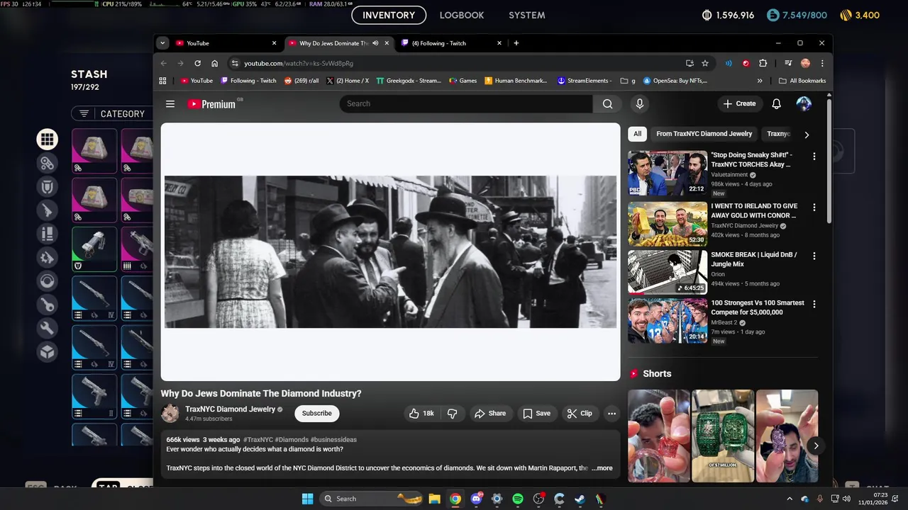The width and height of the screenshot is (908, 510).
Task: Like the video with 18k likes
Action: click(421, 413)
